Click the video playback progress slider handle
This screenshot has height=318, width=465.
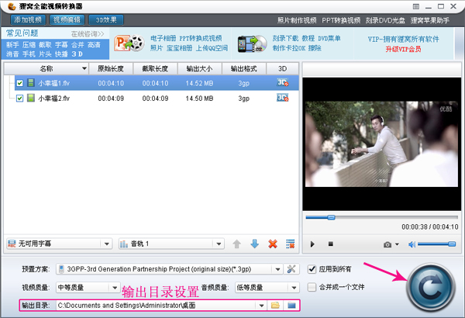click(x=331, y=218)
